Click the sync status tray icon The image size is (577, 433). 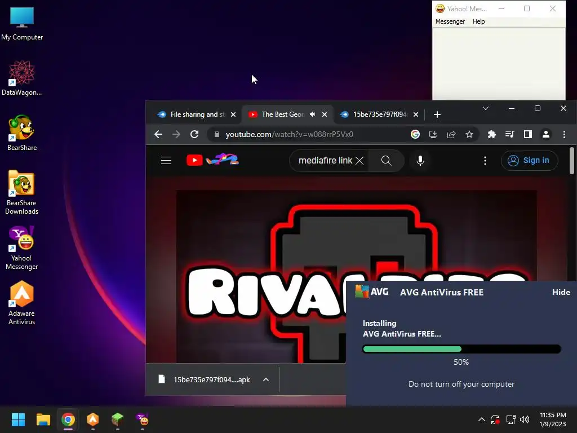click(495, 419)
